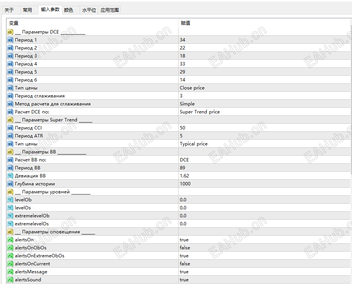Click the string icon beside Параметры уровней

[10, 192]
